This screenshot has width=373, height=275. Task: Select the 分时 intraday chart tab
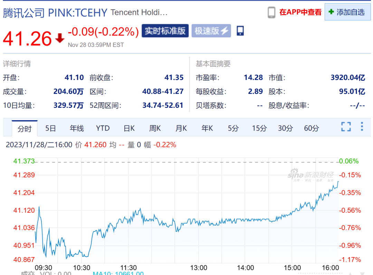(25, 129)
